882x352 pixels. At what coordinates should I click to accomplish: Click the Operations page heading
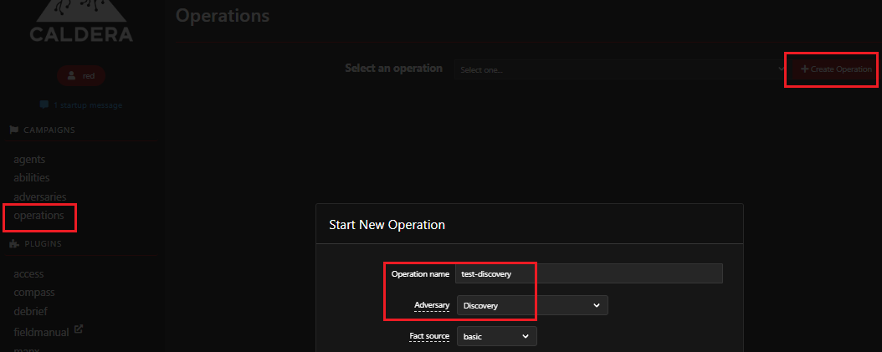(223, 16)
